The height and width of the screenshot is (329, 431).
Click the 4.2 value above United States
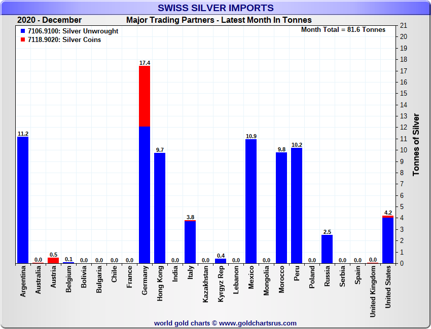point(388,213)
